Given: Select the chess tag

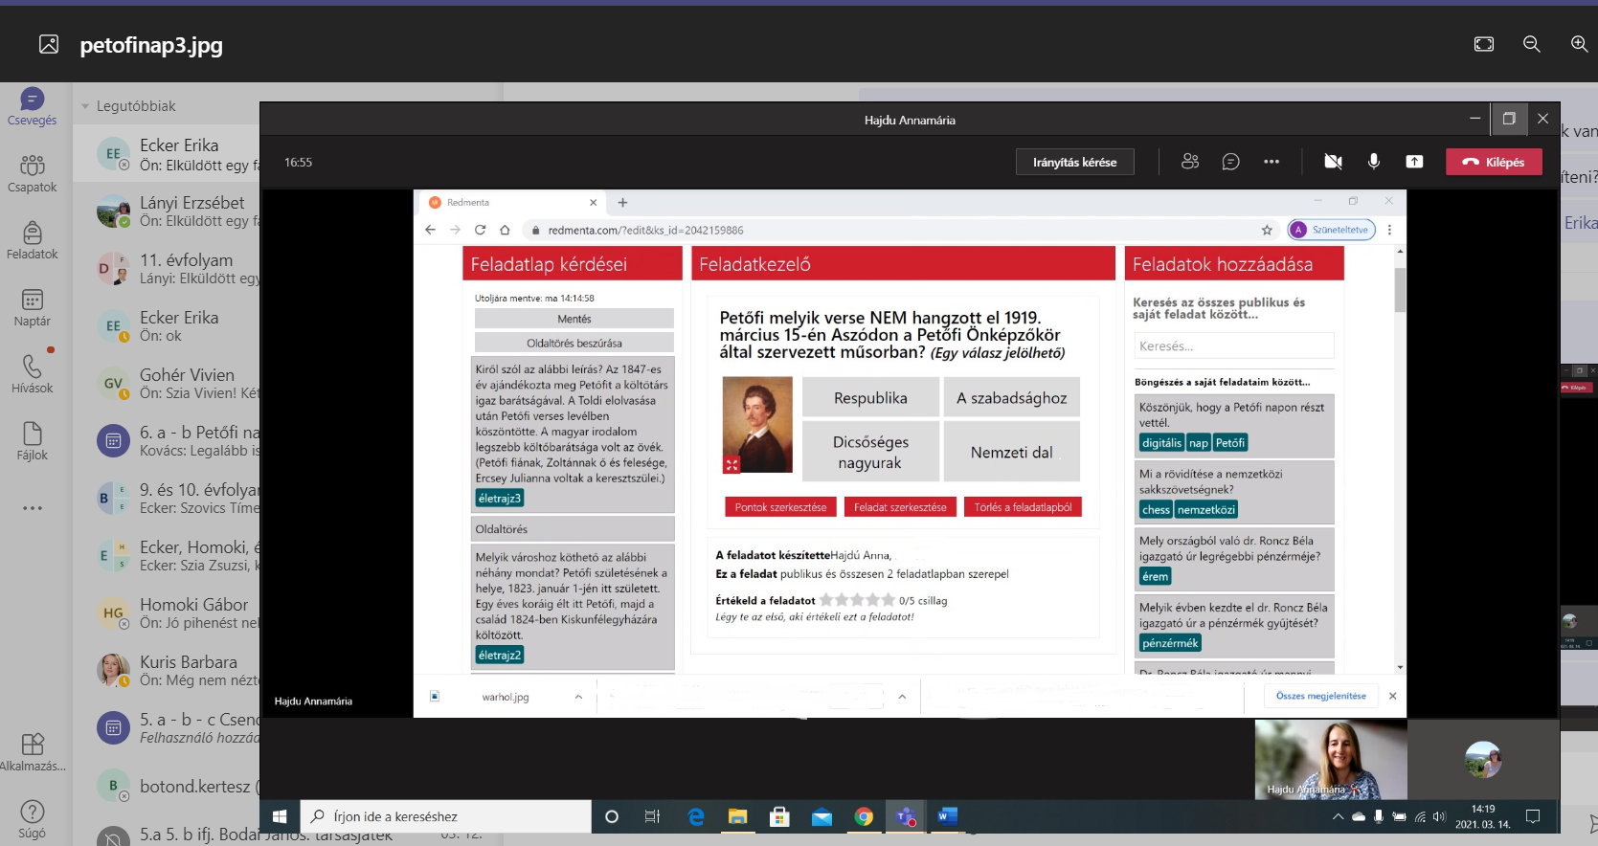Looking at the screenshot, I should (x=1156, y=510).
